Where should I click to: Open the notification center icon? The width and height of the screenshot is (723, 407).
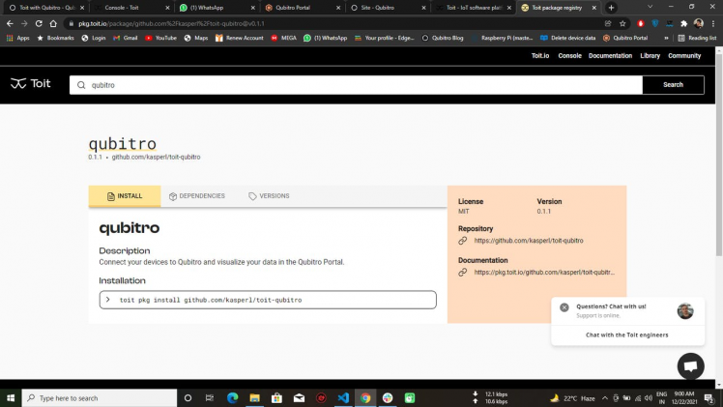click(x=709, y=397)
